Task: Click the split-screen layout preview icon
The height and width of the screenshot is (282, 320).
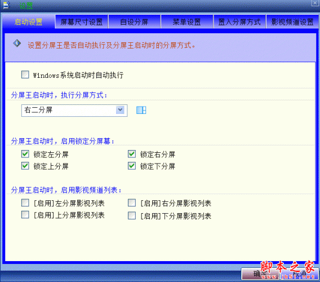Action: click(141, 110)
